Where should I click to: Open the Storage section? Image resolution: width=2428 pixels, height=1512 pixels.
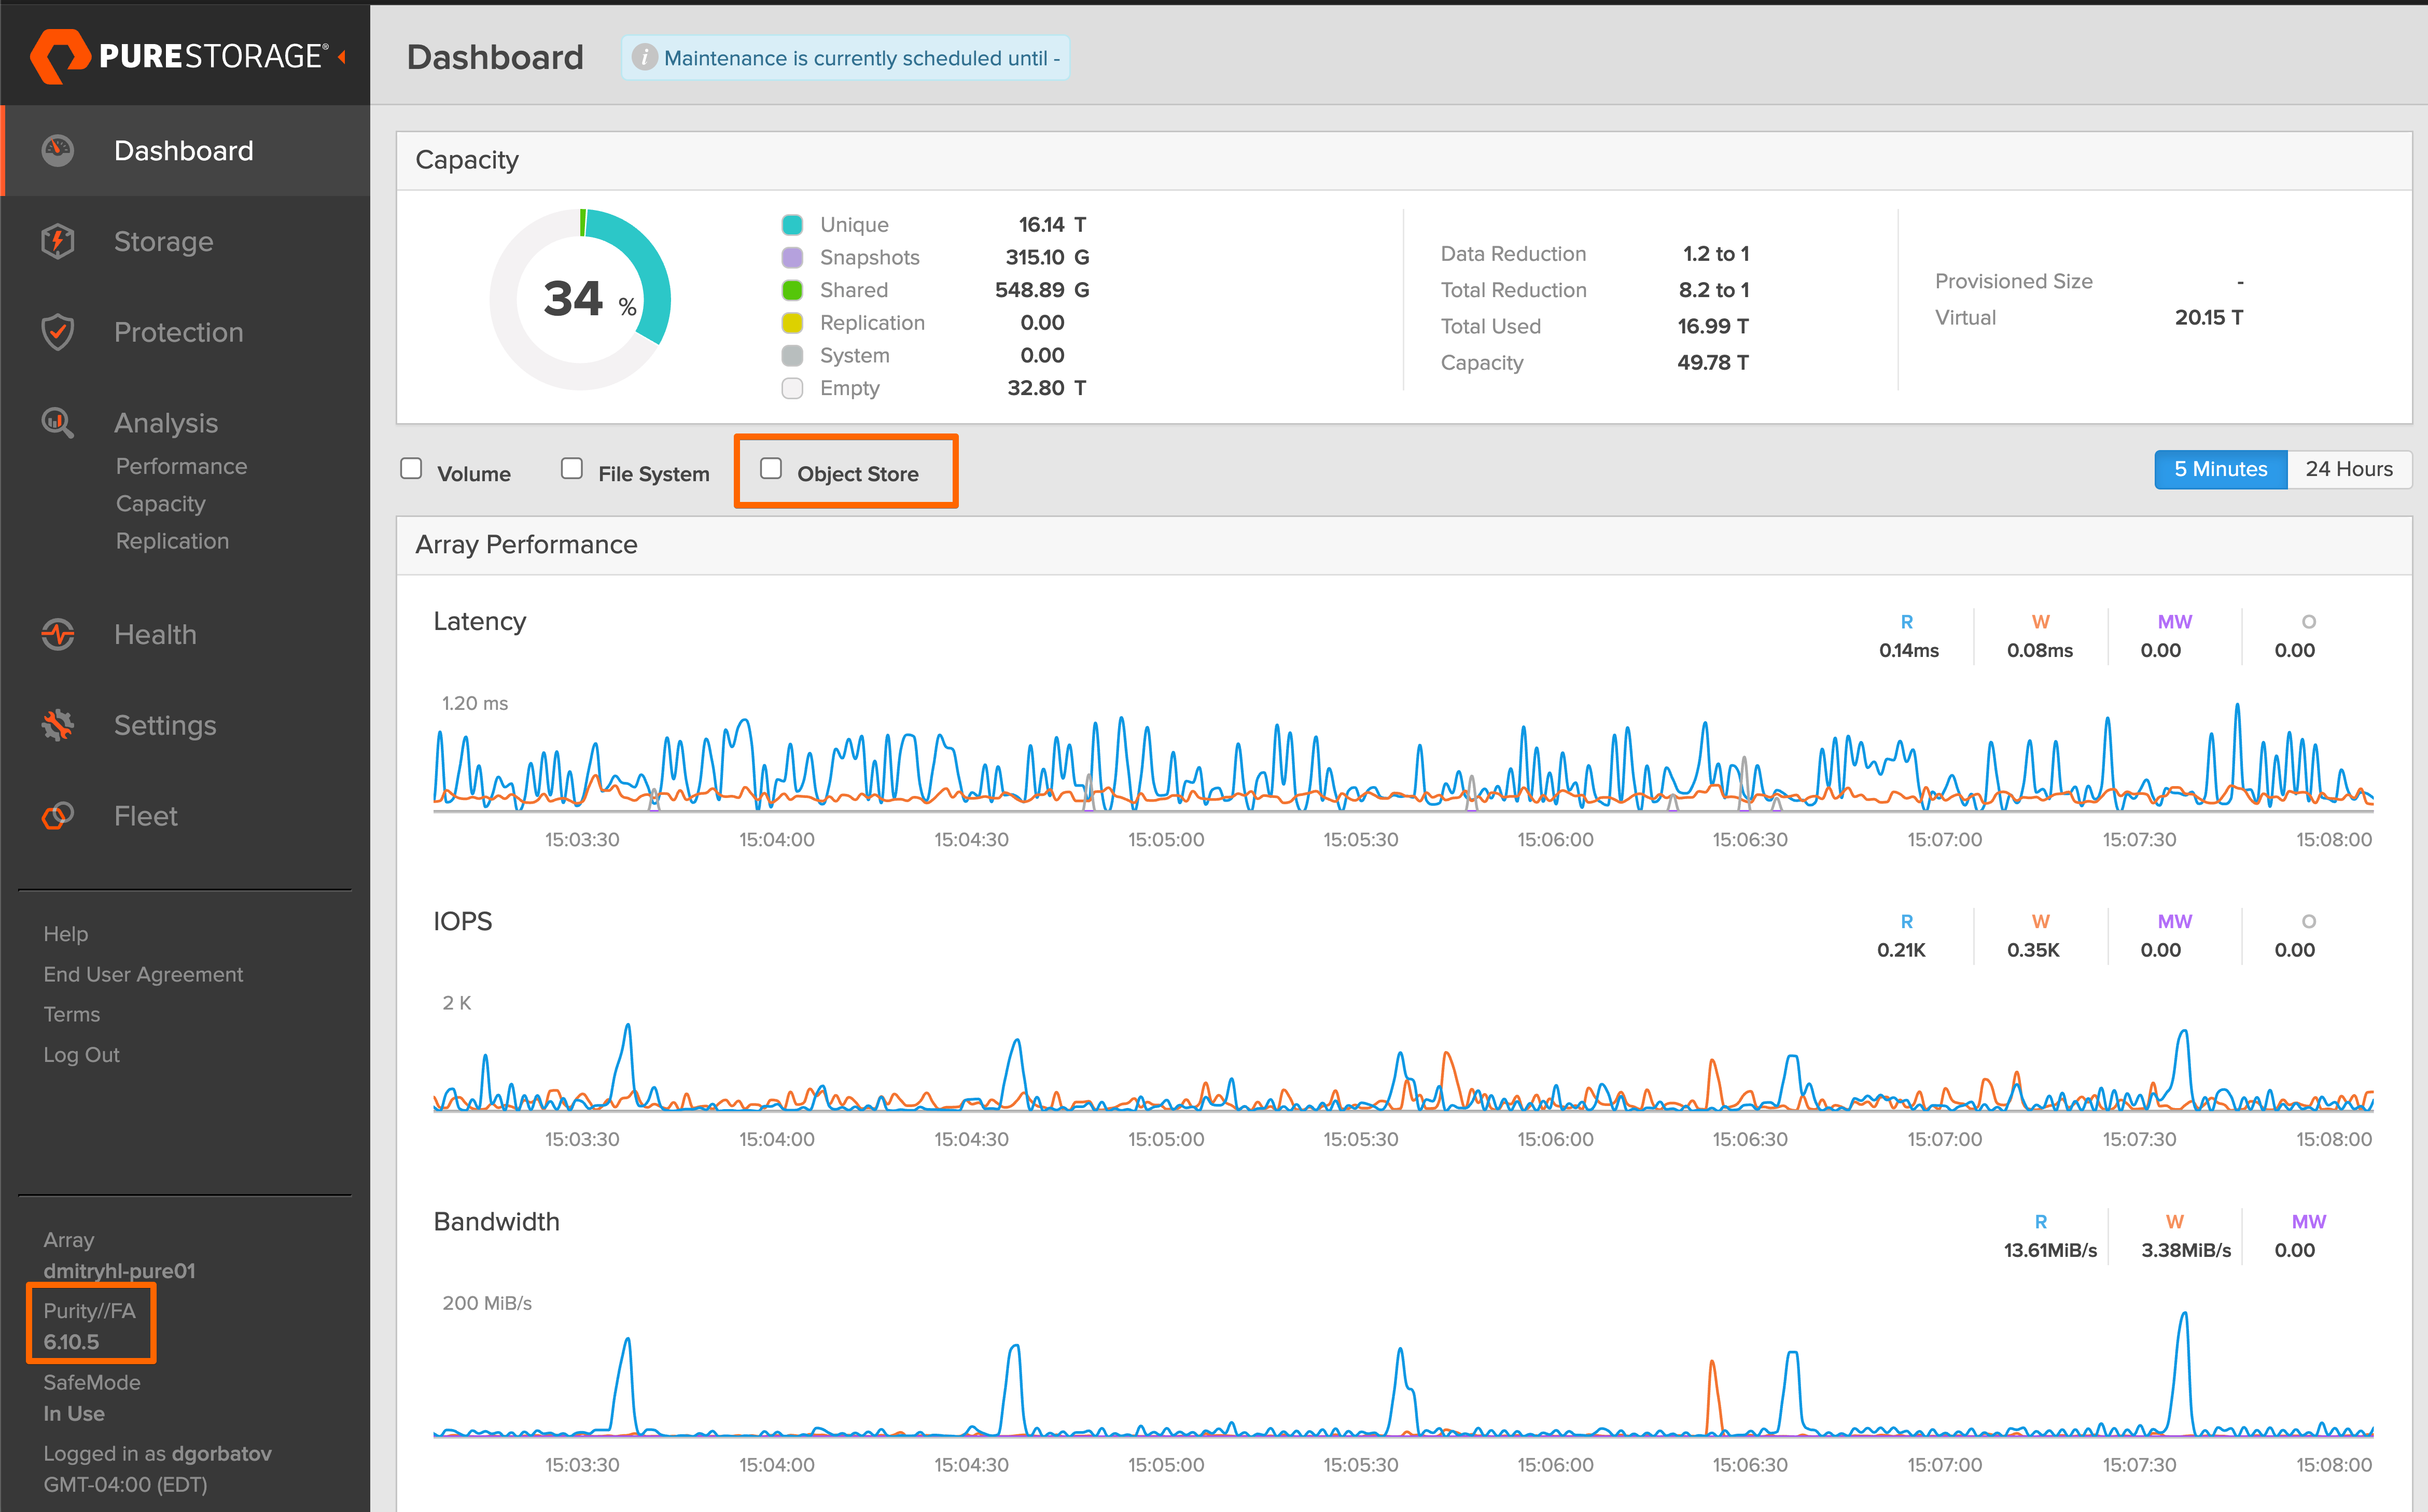(x=164, y=241)
